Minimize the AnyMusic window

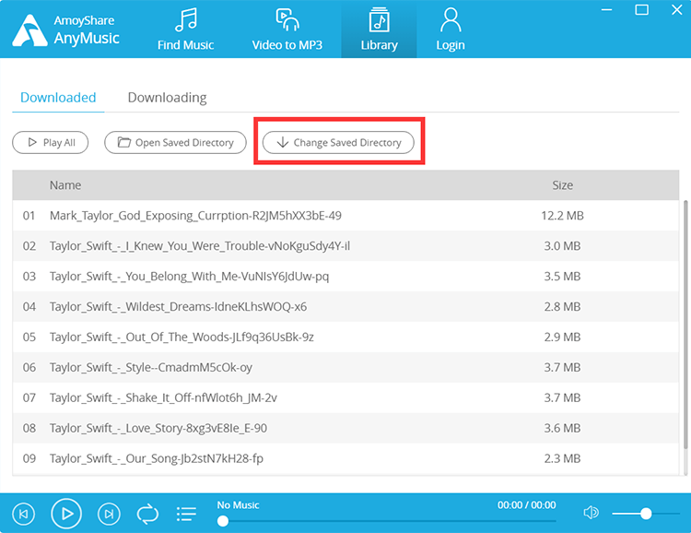pos(607,10)
